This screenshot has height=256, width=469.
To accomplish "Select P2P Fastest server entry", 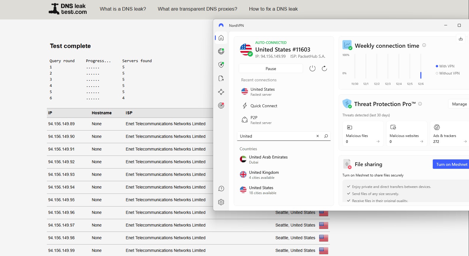I will click(x=284, y=120).
